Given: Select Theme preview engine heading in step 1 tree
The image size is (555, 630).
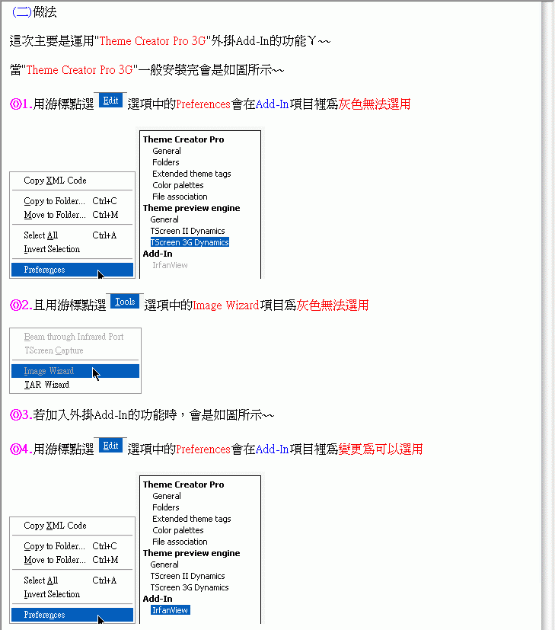Looking at the screenshot, I should (191, 208).
